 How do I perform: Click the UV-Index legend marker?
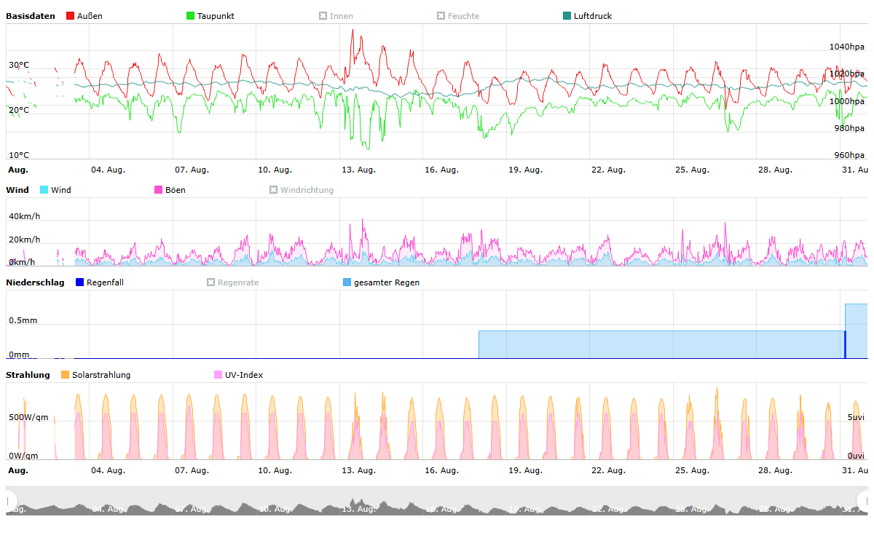tap(219, 375)
